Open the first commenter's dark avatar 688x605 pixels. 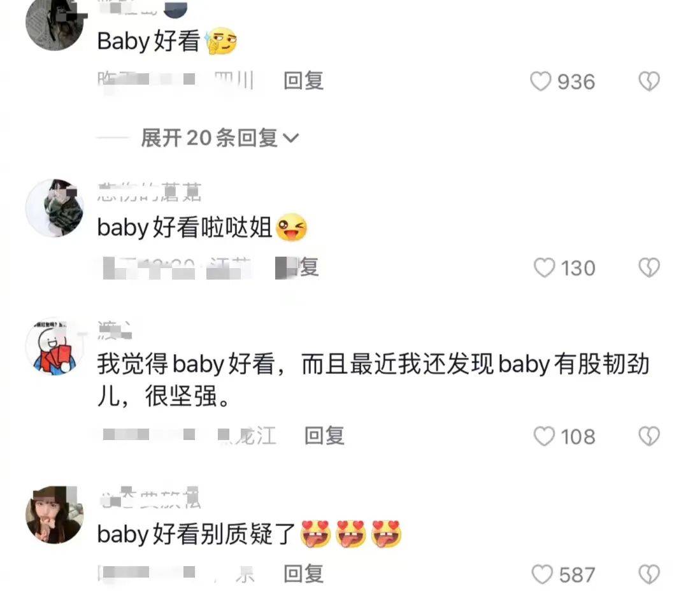54,23
